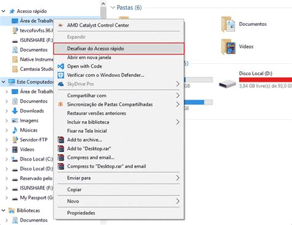Click the Imagens icon in sidebar
This screenshot has width=292, height=225.
[x=15, y=120]
